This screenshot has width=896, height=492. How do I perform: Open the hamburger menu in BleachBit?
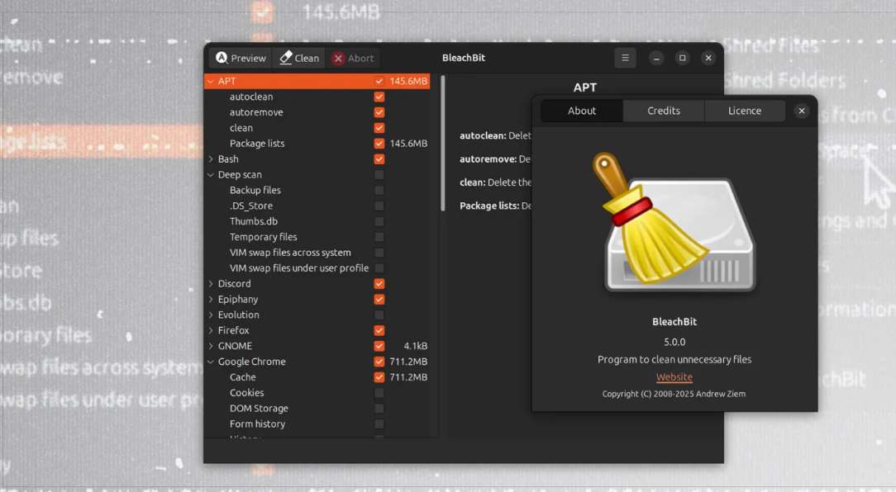(625, 58)
